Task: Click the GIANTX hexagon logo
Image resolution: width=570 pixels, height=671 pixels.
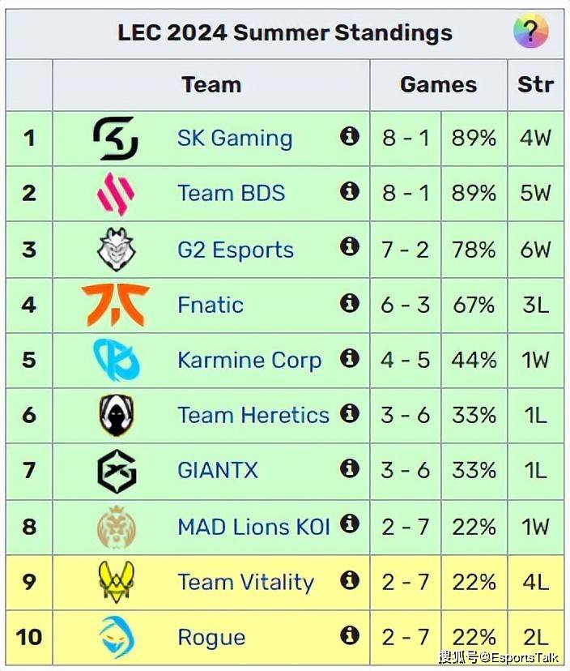Action: pyautogui.click(x=117, y=471)
